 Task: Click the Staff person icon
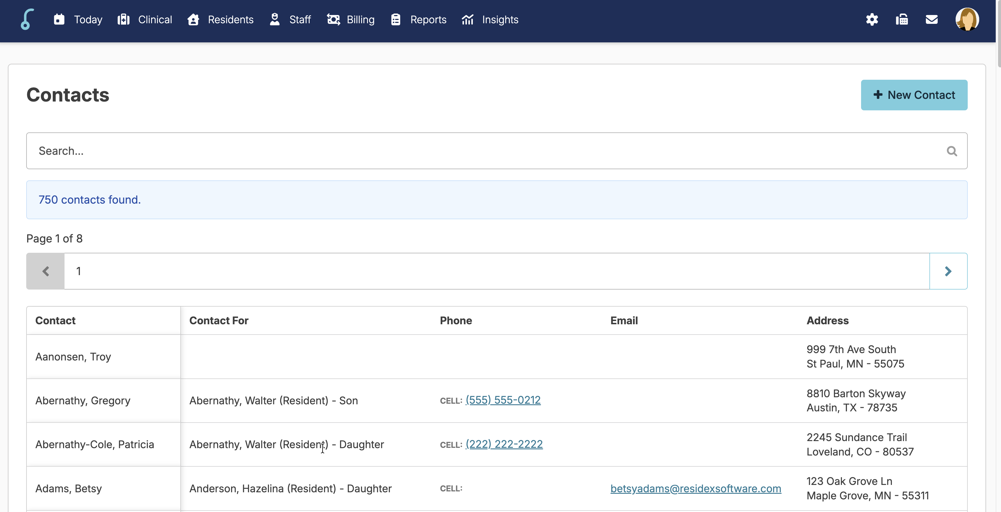(275, 19)
